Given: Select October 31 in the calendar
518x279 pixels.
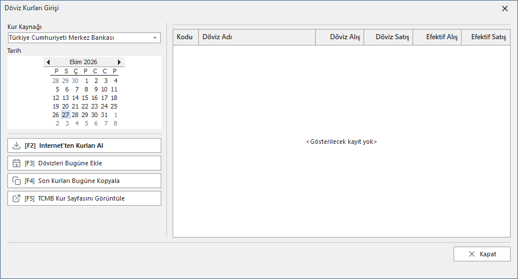Looking at the screenshot, I should pyautogui.click(x=104, y=115).
